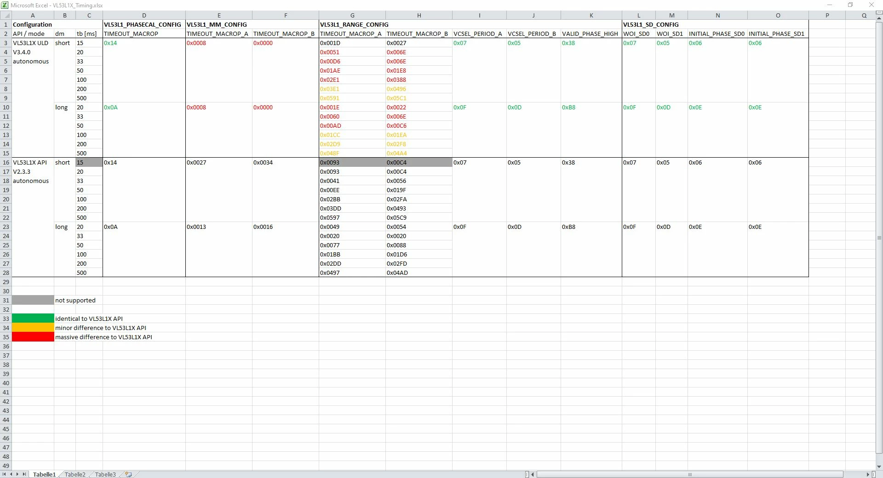This screenshot has height=478, width=883.
Task: Select column D header
Action: pos(144,15)
